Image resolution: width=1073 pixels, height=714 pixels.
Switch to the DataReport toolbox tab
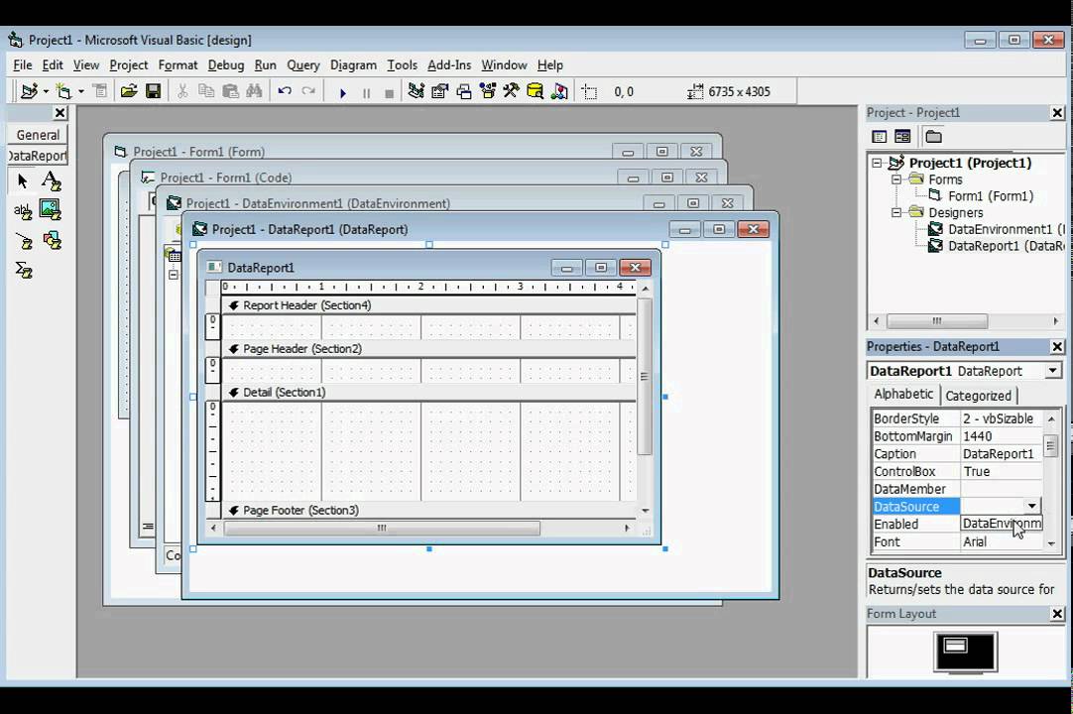tap(38, 156)
